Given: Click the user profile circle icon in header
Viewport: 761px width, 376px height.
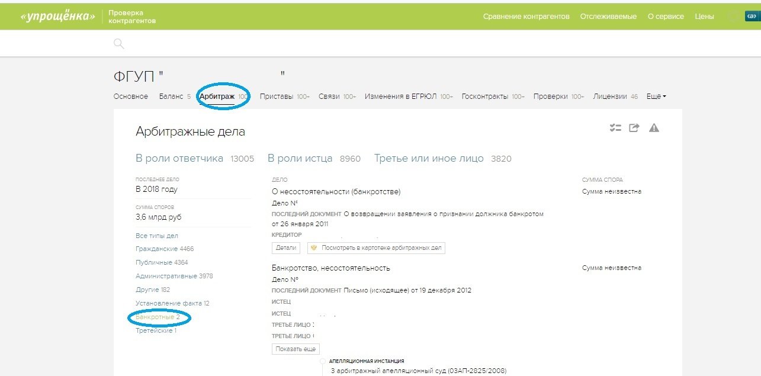Looking at the screenshot, I should click(x=733, y=17).
